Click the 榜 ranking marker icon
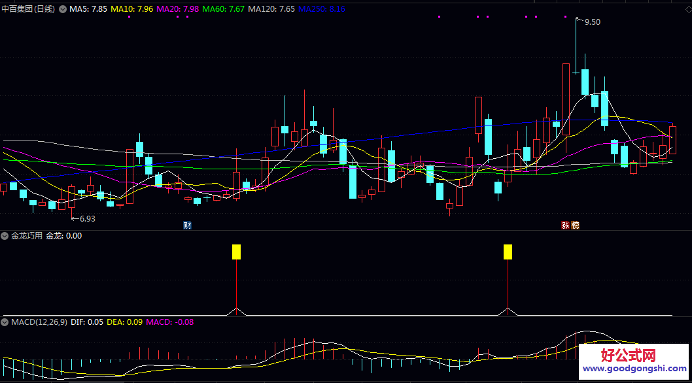Screen dimensions: 692x383 (x=575, y=225)
